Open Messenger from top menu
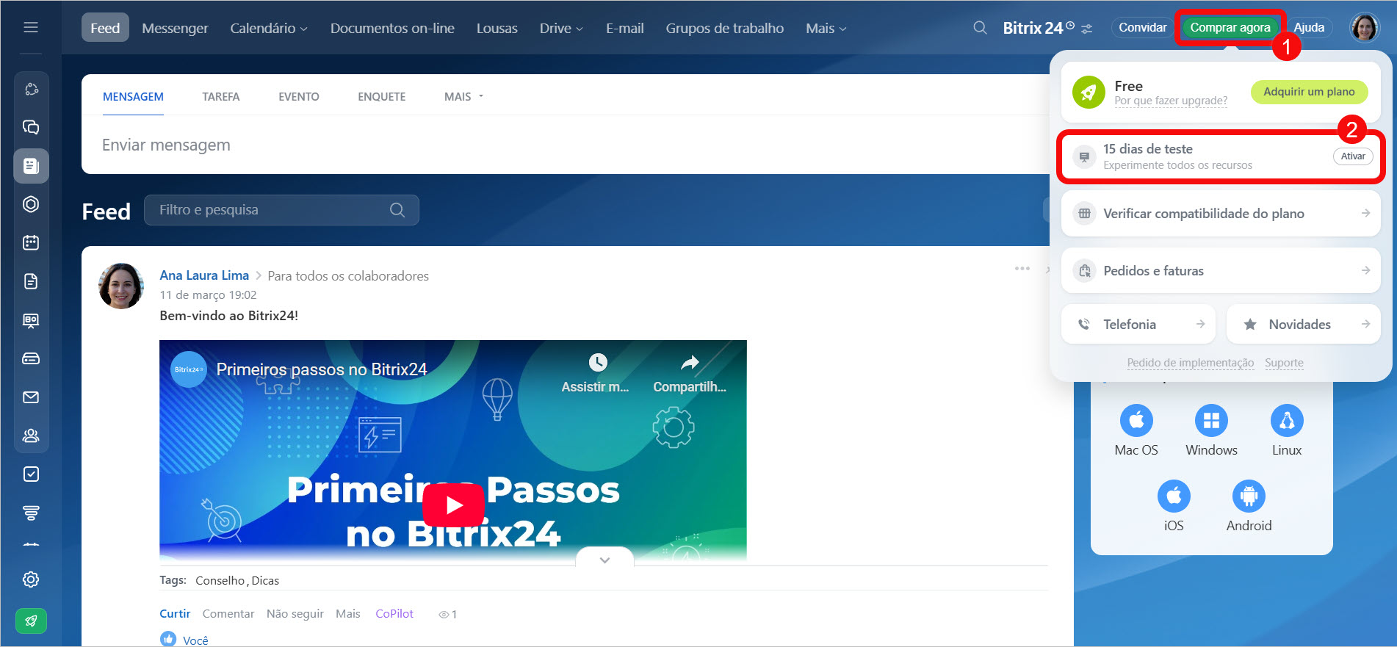Image resolution: width=1397 pixels, height=647 pixels. click(175, 28)
